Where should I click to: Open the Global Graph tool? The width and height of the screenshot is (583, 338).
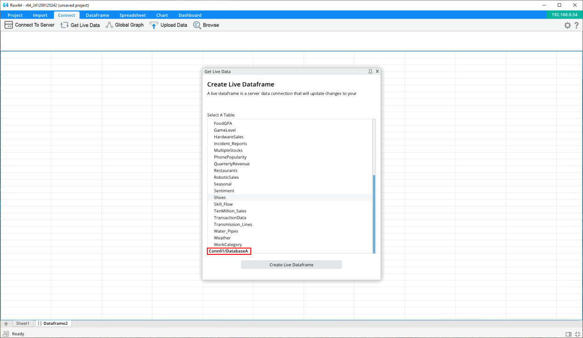109,25
